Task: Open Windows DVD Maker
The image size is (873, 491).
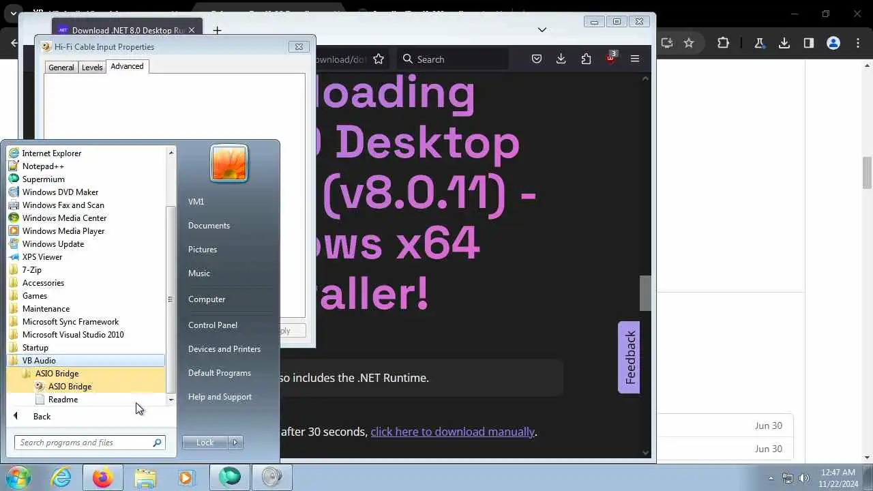Action: (60, 192)
